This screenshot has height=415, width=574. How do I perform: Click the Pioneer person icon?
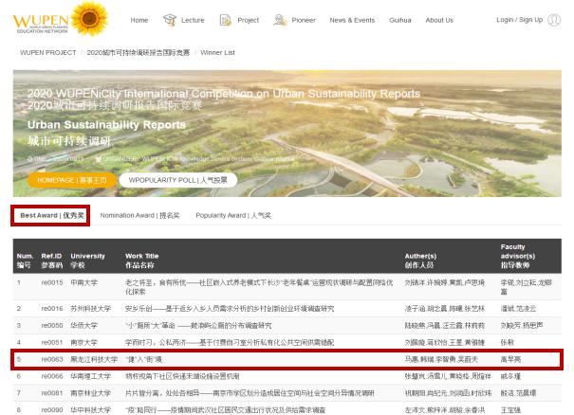[281, 20]
